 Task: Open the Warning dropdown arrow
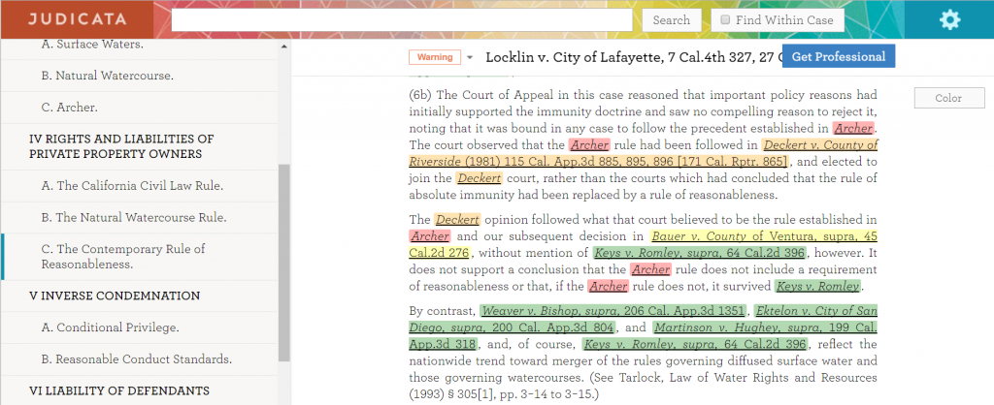point(470,57)
